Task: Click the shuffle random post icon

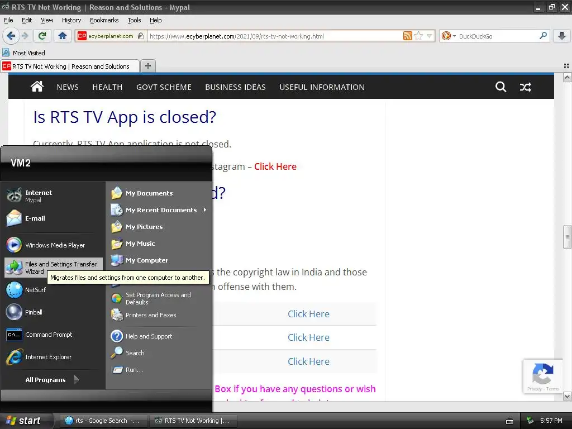Action: point(525,87)
